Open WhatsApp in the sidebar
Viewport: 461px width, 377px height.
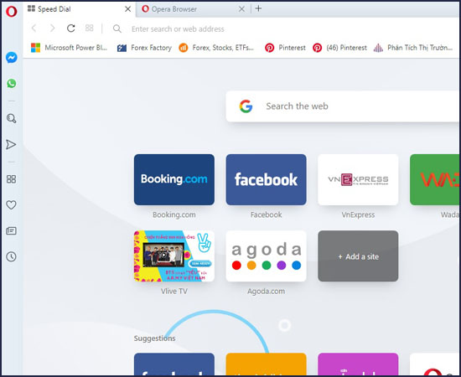(x=12, y=84)
